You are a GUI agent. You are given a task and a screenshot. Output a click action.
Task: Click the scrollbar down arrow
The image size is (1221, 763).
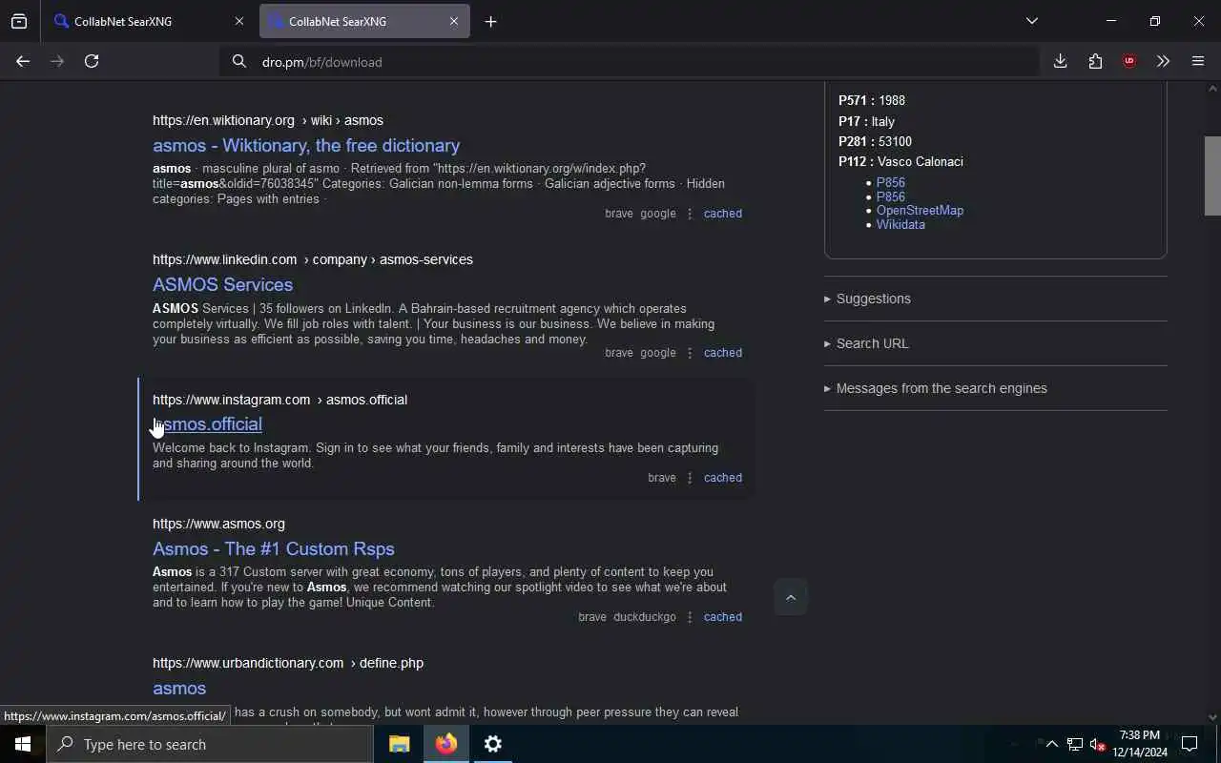1212,717
